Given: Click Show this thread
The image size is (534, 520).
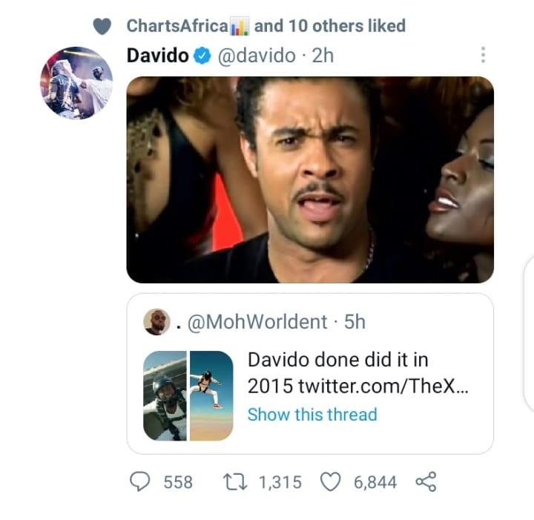Looking at the screenshot, I should [312, 415].
